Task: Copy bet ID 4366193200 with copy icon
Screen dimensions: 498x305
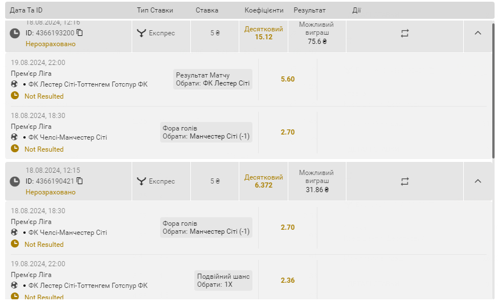Action: [x=80, y=32]
